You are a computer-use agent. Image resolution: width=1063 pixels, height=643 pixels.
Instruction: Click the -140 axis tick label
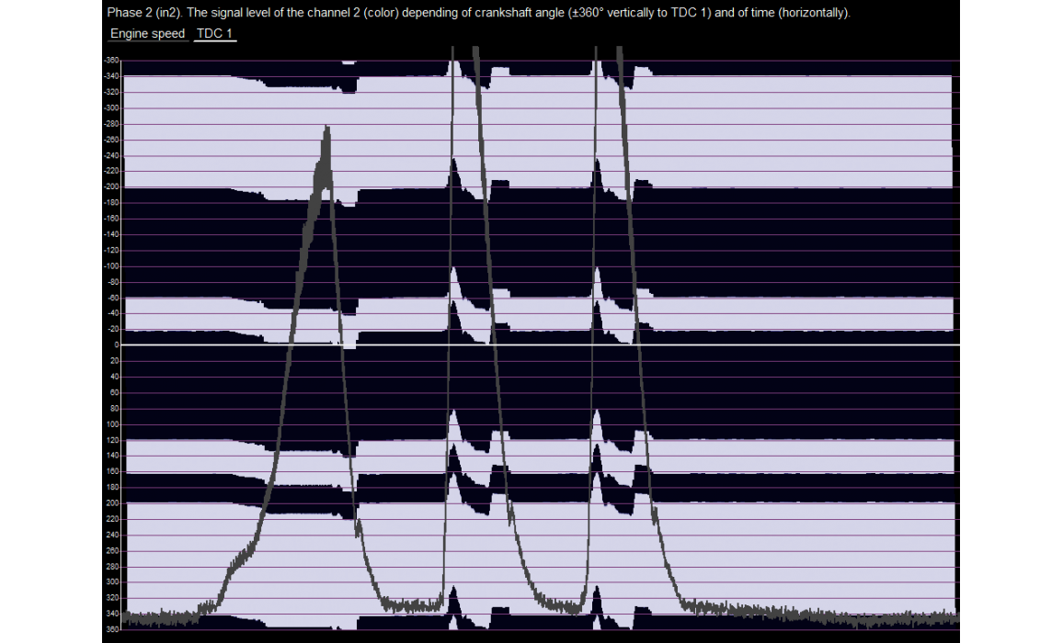pyautogui.click(x=111, y=234)
